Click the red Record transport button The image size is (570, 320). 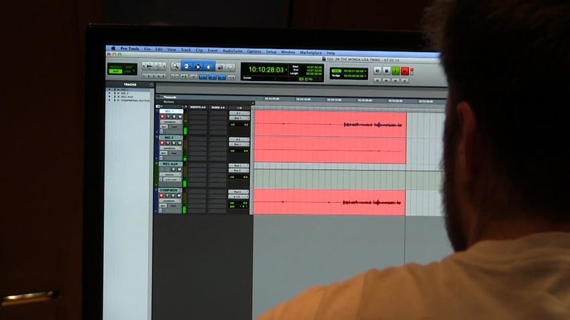point(405,71)
